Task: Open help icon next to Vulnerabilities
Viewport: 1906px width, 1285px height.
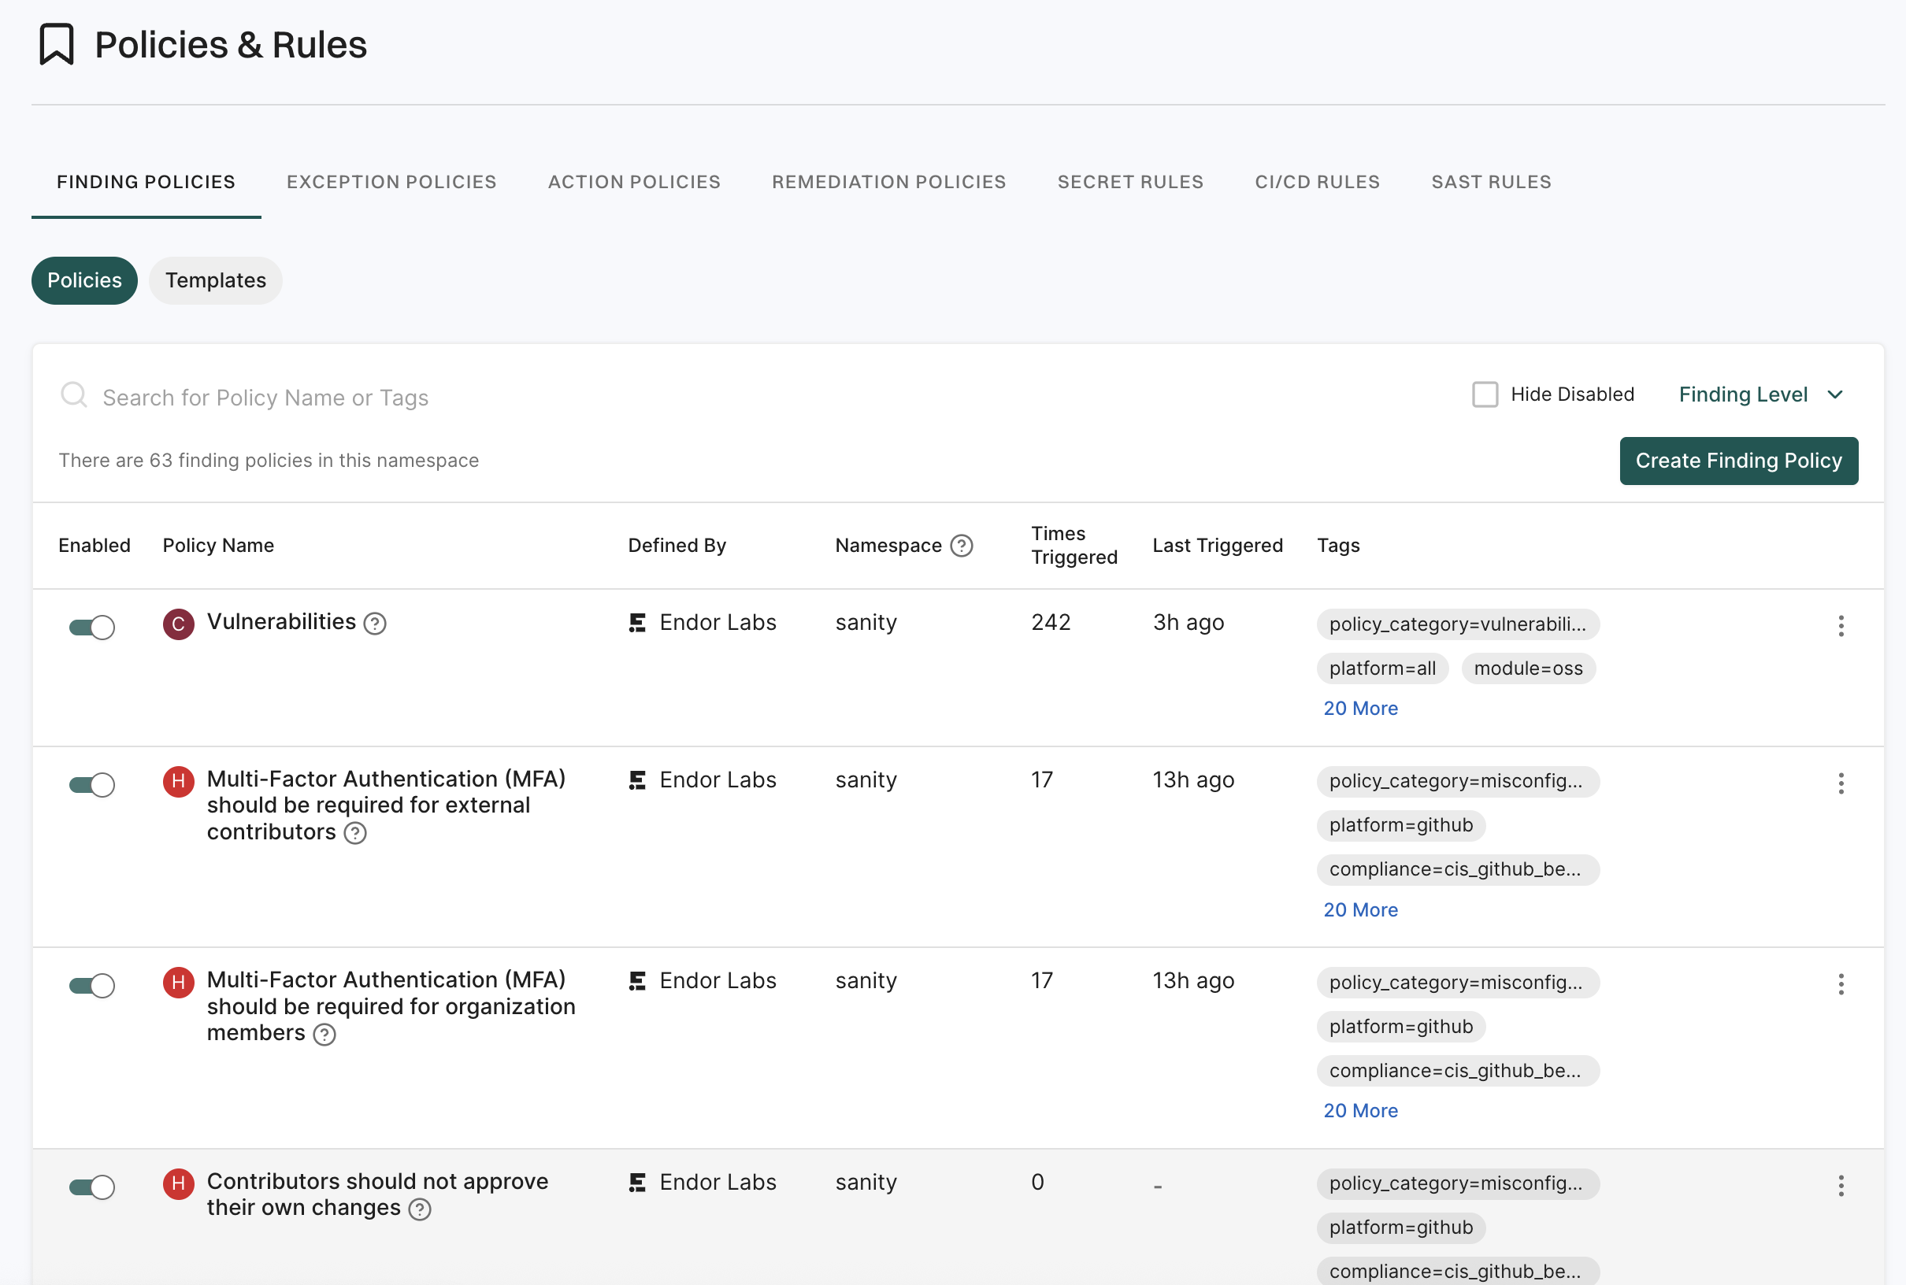Action: [x=375, y=624]
